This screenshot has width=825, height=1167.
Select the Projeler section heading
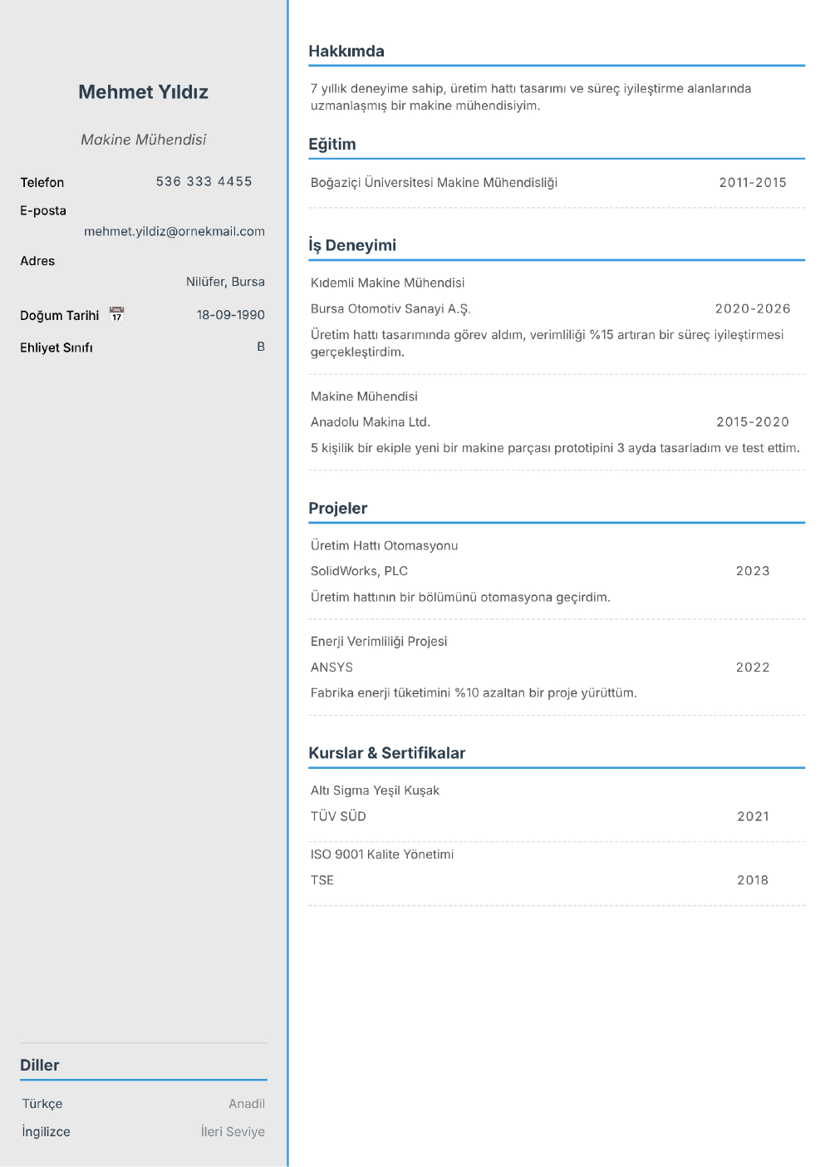pyautogui.click(x=338, y=509)
